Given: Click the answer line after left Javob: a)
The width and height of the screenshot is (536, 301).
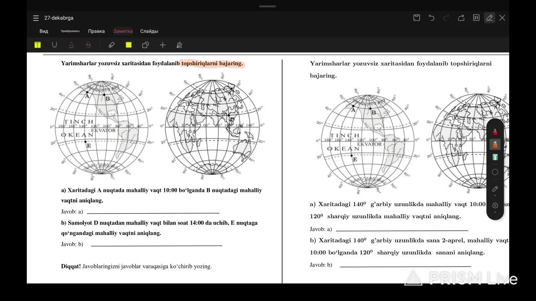Looking at the screenshot, I should 153,213.
